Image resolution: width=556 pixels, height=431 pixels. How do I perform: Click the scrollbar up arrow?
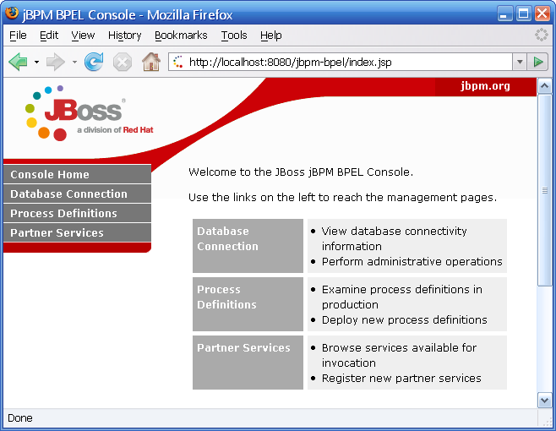[x=544, y=86]
